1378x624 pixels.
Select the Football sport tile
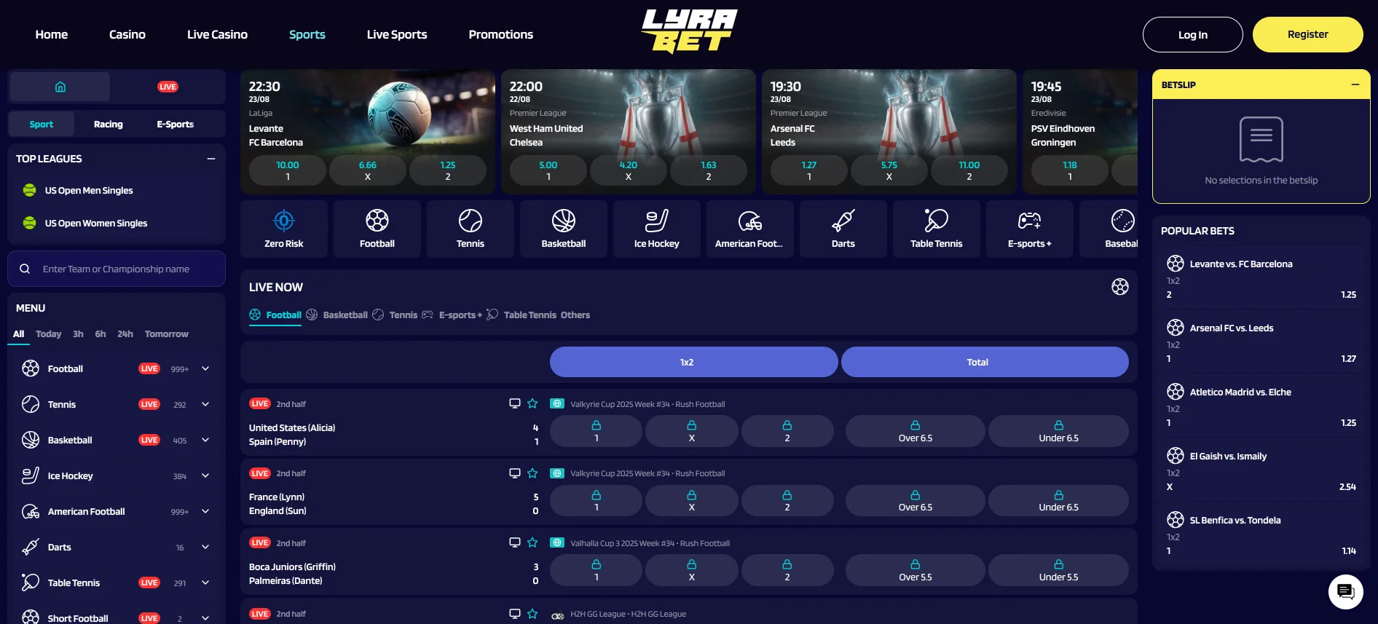[x=377, y=229]
